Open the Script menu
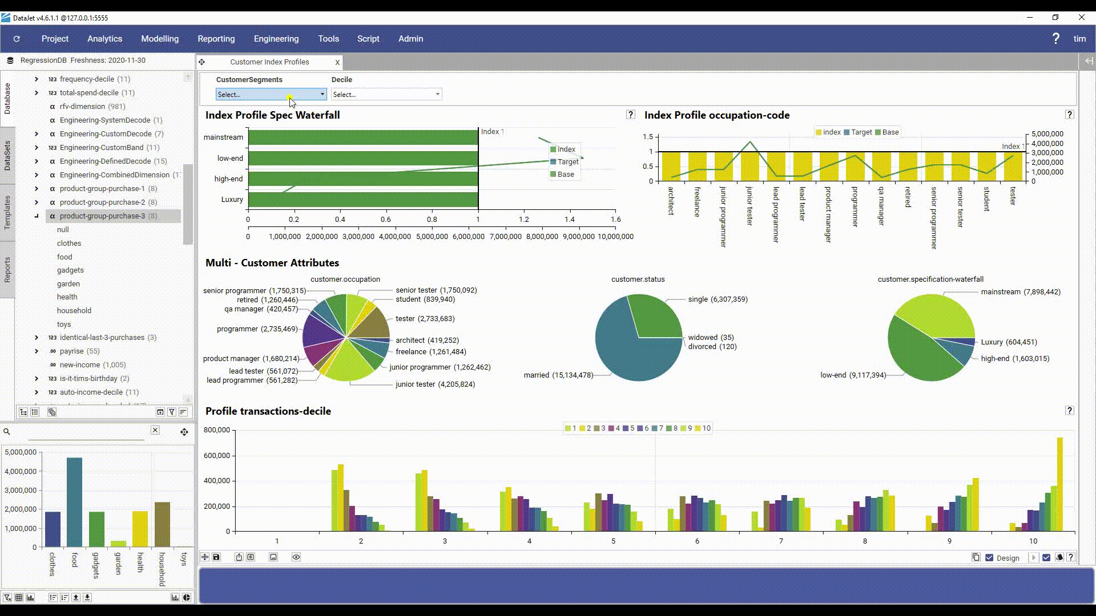 [x=368, y=39]
